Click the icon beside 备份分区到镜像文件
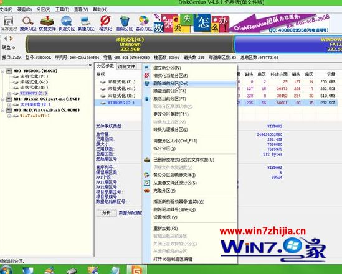This screenshot has height=274, width=342. [147, 175]
